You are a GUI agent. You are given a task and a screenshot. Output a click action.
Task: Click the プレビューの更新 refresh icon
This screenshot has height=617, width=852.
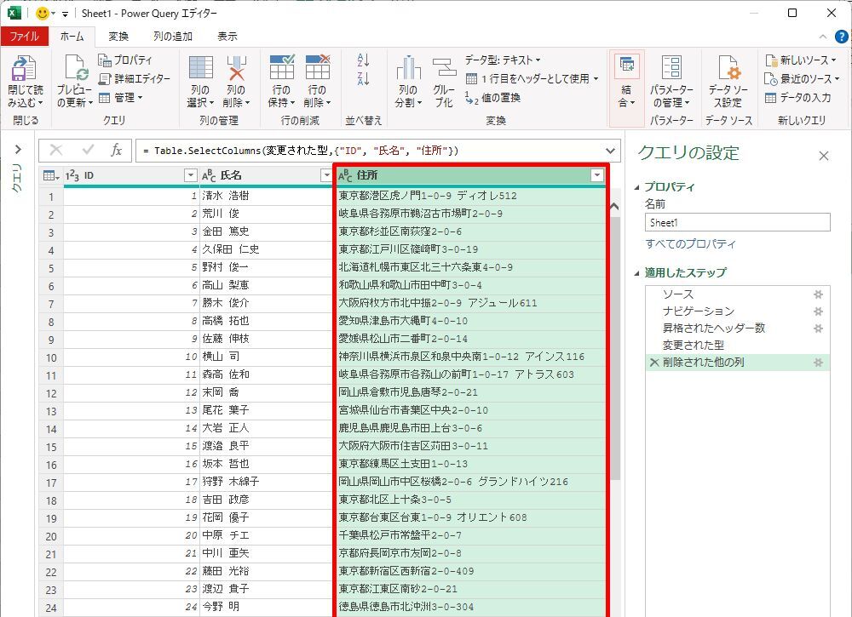75,70
